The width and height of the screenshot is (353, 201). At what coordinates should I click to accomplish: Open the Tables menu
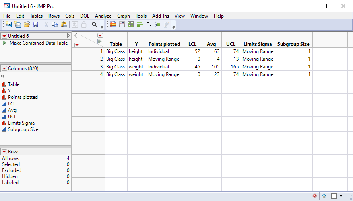36,16
